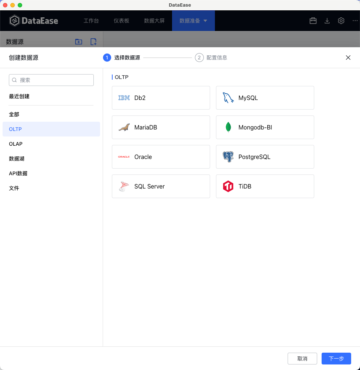
Task: Choose the Mongodb-BI label
Action: pyautogui.click(x=255, y=127)
